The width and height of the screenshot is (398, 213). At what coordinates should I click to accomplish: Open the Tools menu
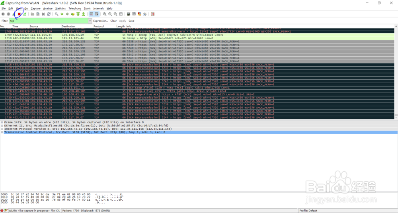click(x=87, y=8)
